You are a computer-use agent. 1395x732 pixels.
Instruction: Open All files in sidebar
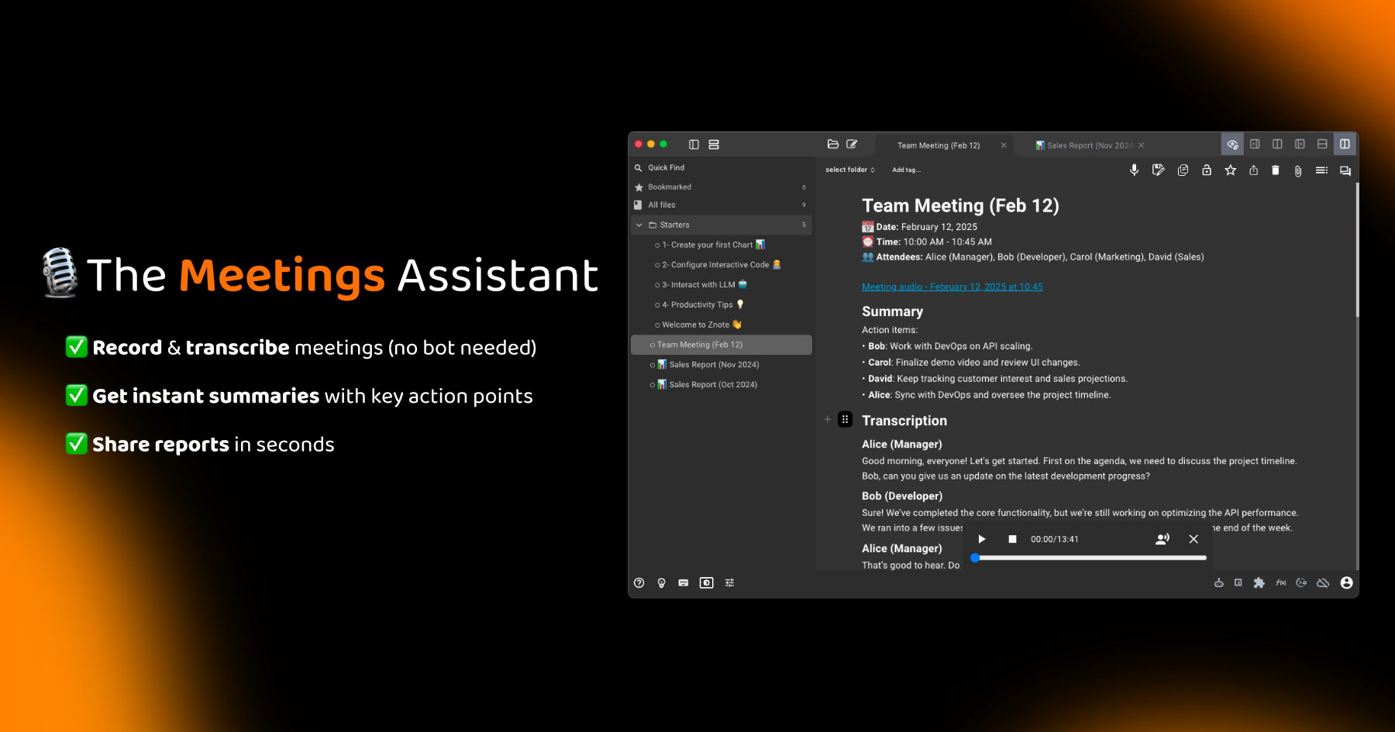(x=721, y=204)
